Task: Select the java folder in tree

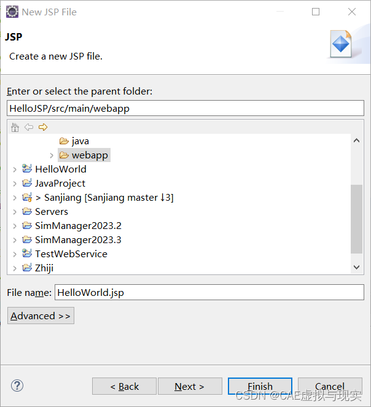Action: pyautogui.click(x=80, y=141)
